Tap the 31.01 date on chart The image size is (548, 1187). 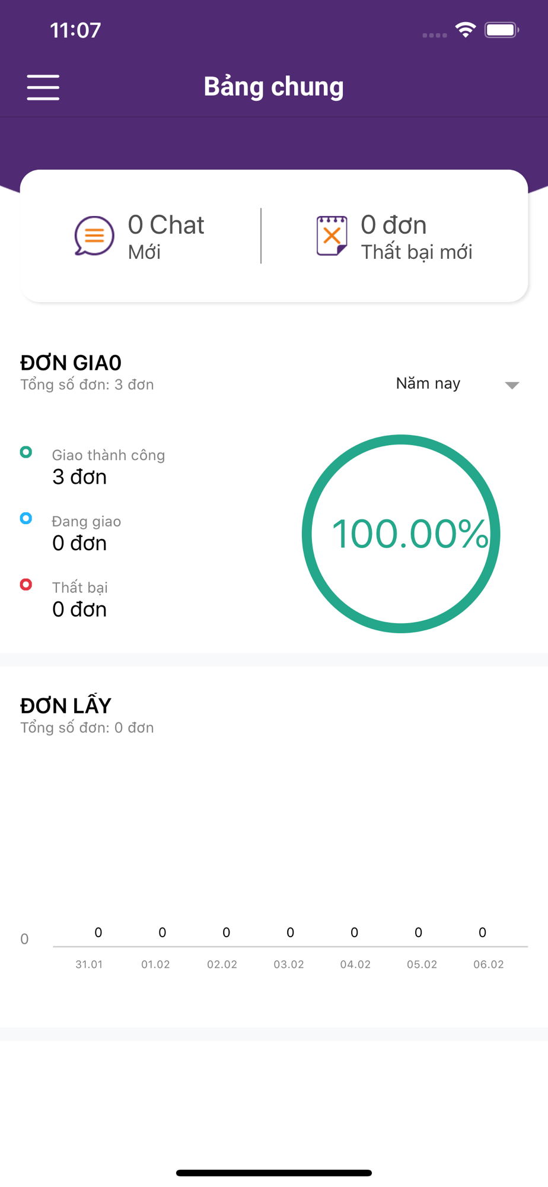tap(89, 964)
